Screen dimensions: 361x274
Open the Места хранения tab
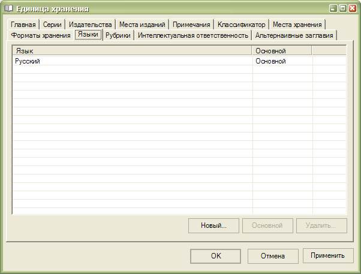point(297,25)
